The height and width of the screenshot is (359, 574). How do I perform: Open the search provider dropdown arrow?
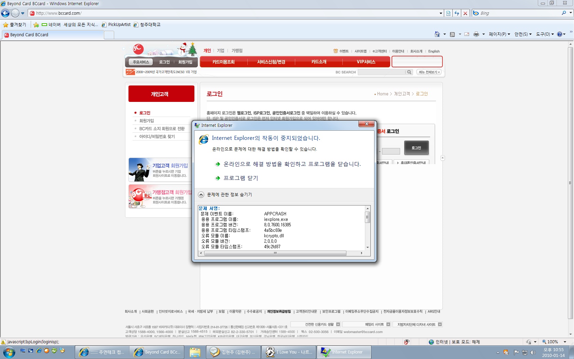click(x=571, y=13)
